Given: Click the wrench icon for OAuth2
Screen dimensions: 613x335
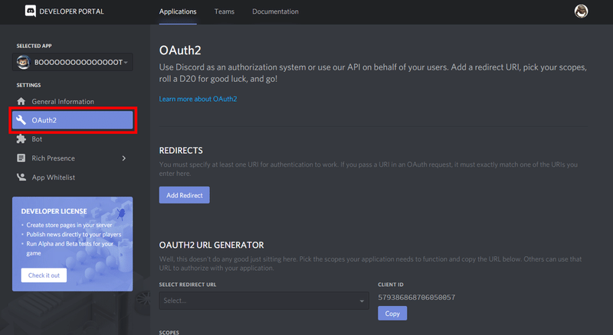Looking at the screenshot, I should pyautogui.click(x=21, y=120).
